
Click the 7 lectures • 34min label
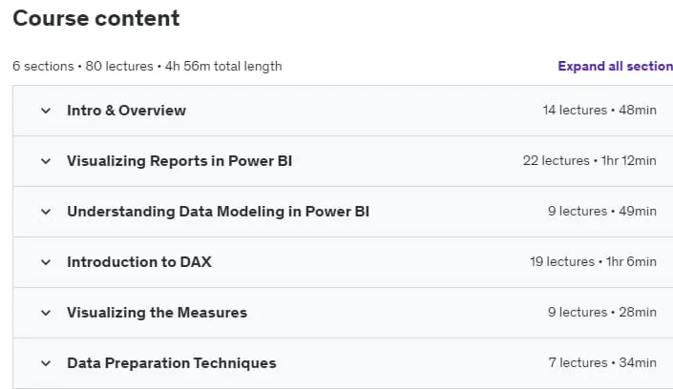pos(602,363)
